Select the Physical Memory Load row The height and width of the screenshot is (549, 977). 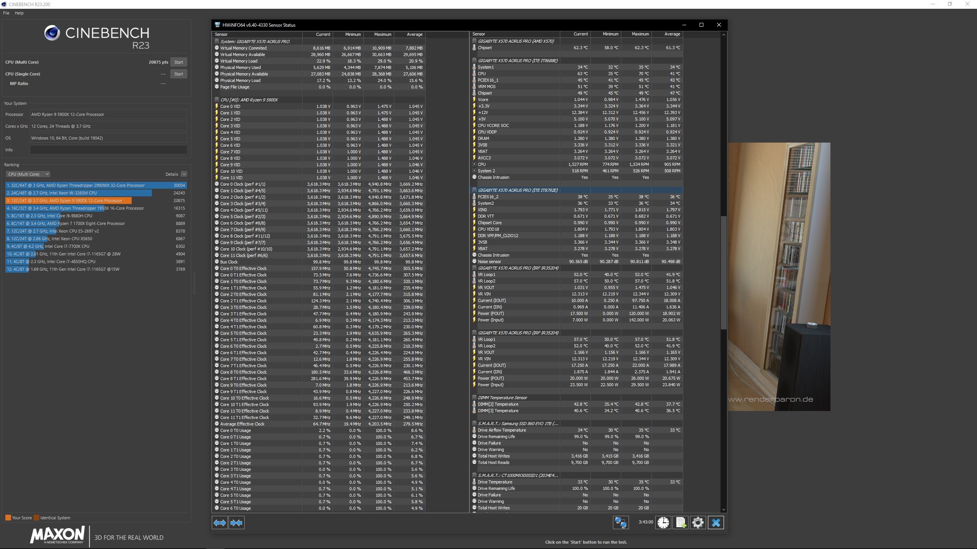(319, 80)
